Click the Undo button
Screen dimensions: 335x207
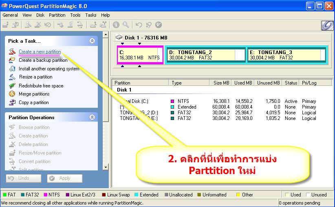click(24, 178)
